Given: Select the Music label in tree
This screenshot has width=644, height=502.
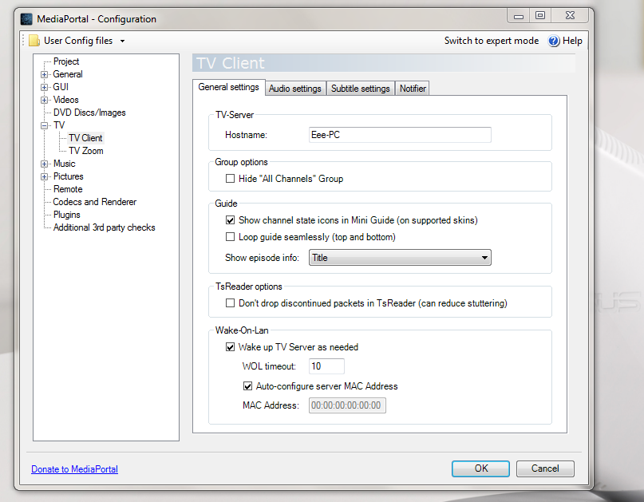Looking at the screenshot, I should click(x=65, y=164).
